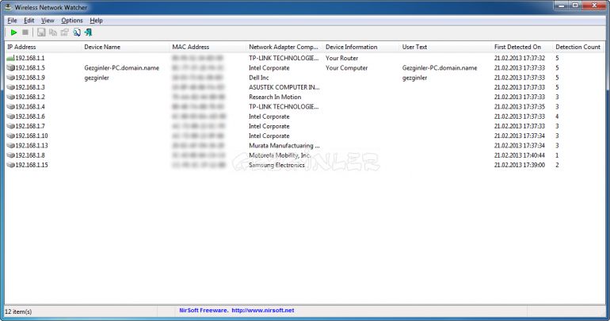Open the Options menu
610x321 pixels.
[x=72, y=21]
